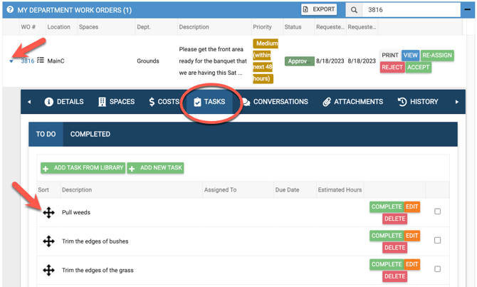Tick the checkbox for Trim grass task
Screen dimensions: 477x287
pos(437,269)
